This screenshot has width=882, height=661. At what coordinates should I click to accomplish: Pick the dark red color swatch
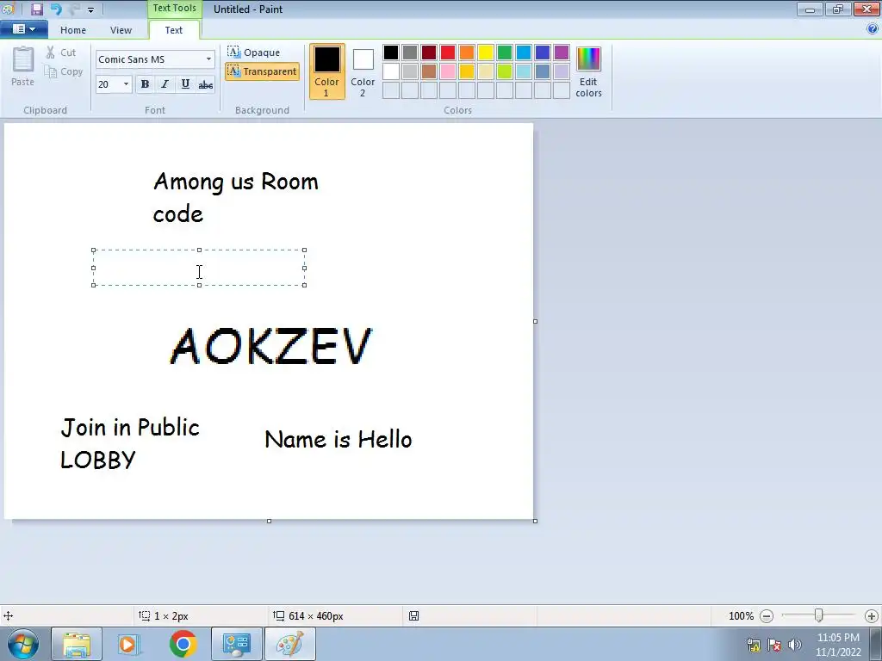coord(429,53)
